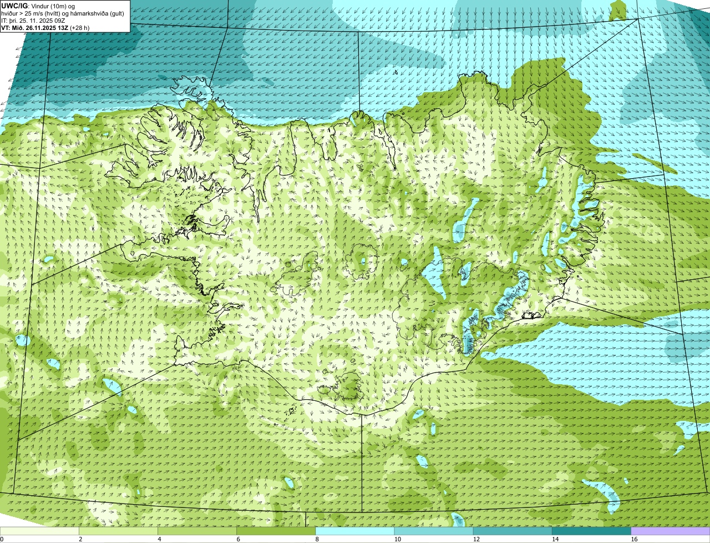The image size is (710, 543).
Task: Click the pale yellow 0–2 m/s legend swatch
Action: (39, 531)
